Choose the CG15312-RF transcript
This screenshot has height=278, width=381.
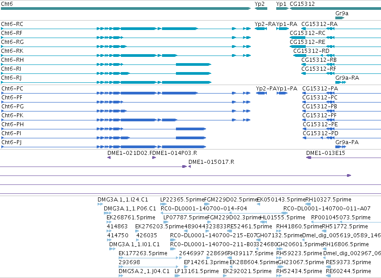point(319,69)
